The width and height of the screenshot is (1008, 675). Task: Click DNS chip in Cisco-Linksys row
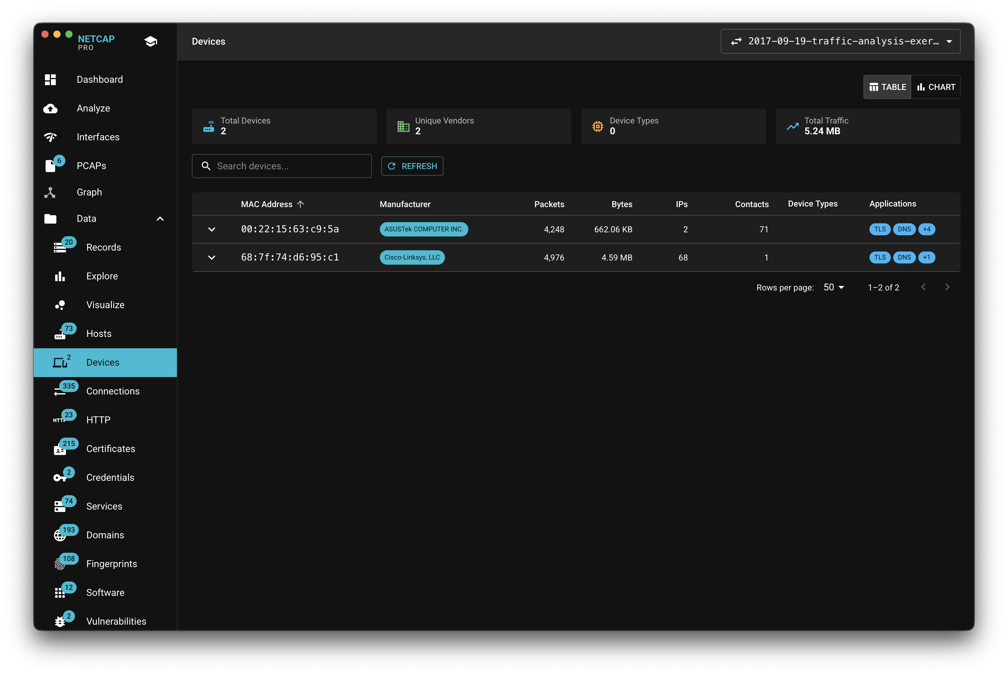(904, 257)
